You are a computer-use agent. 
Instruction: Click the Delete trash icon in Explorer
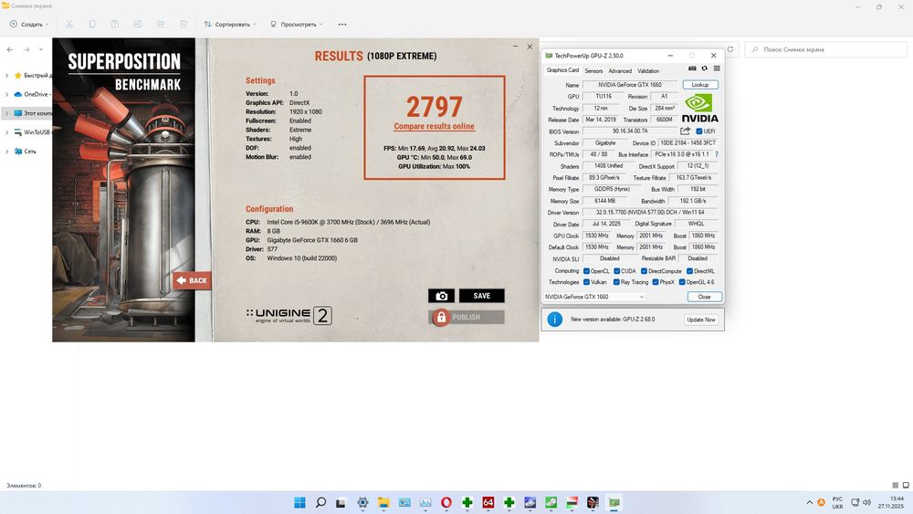(x=184, y=25)
